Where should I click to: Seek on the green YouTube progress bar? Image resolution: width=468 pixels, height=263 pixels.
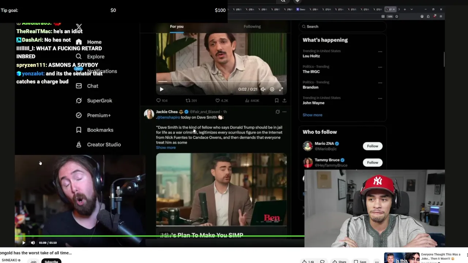point(159,236)
